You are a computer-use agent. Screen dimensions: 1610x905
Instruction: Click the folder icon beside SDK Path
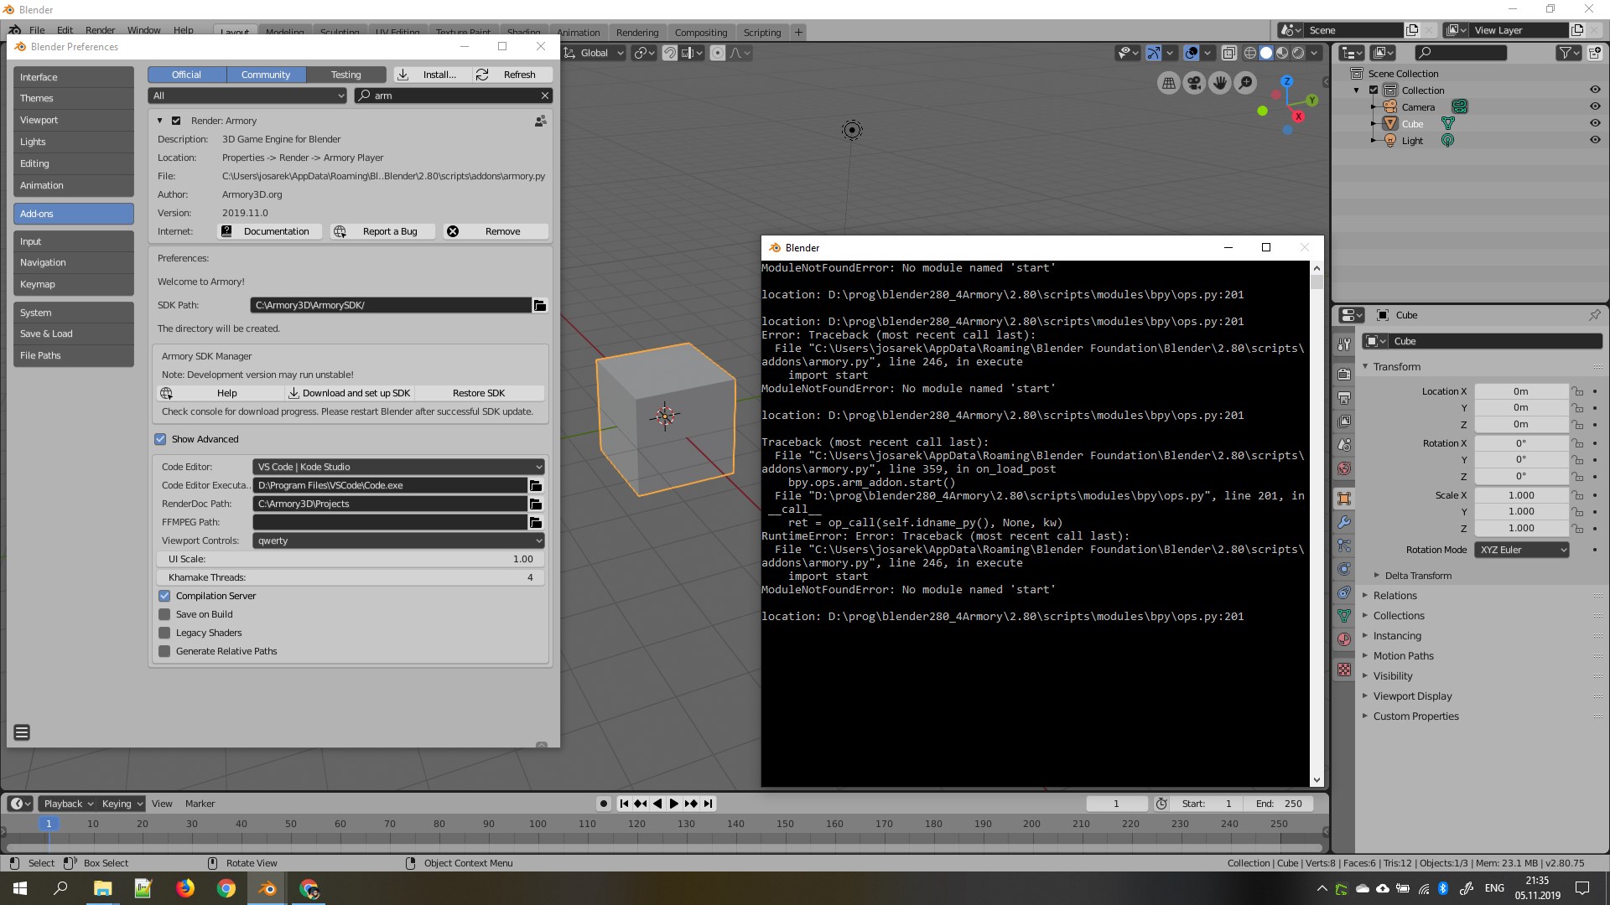[540, 306]
